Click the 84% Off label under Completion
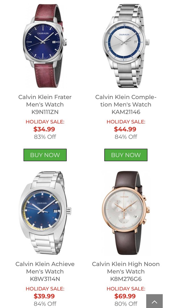 pyautogui.click(x=126, y=137)
